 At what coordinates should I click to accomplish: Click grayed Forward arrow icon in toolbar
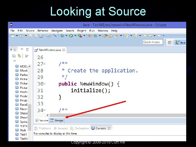[x=159, y=36]
